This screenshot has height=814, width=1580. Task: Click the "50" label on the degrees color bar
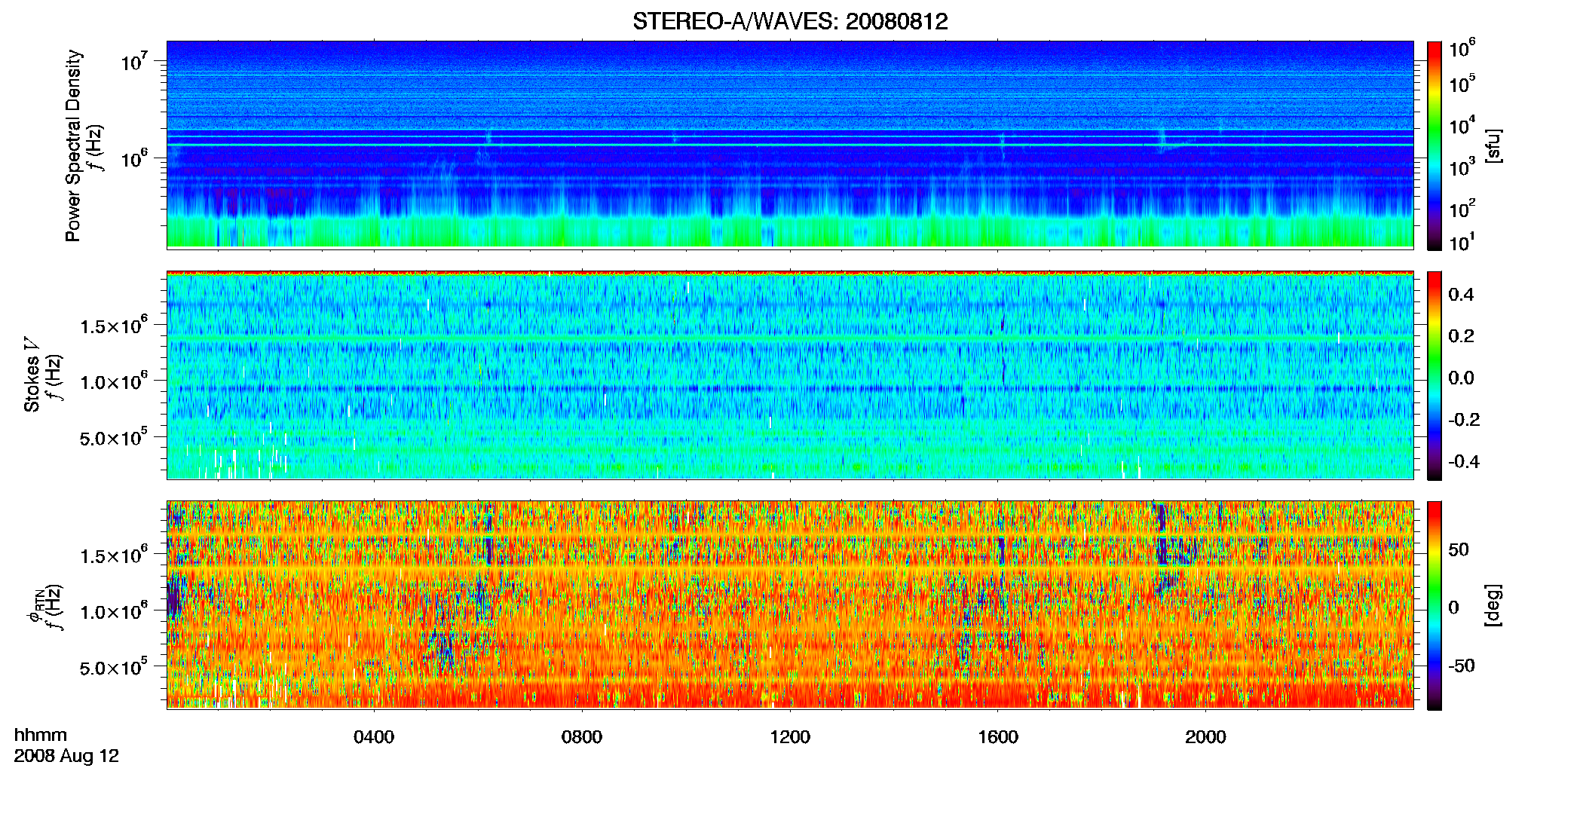(x=1459, y=549)
